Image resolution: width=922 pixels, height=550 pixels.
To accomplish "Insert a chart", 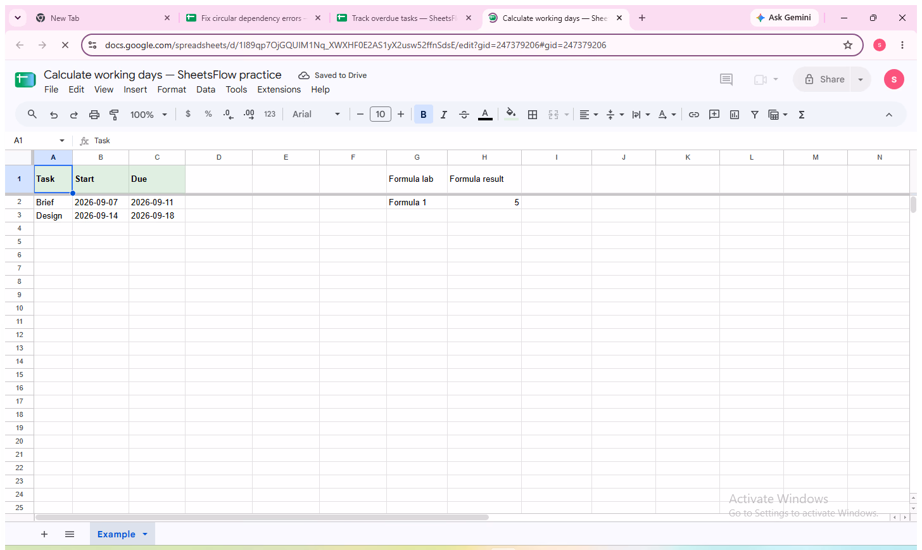I will coord(735,115).
